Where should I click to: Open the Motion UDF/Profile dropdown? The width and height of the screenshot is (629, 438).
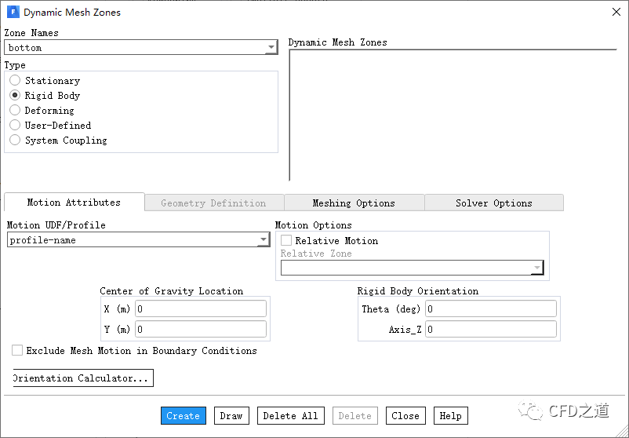click(264, 240)
